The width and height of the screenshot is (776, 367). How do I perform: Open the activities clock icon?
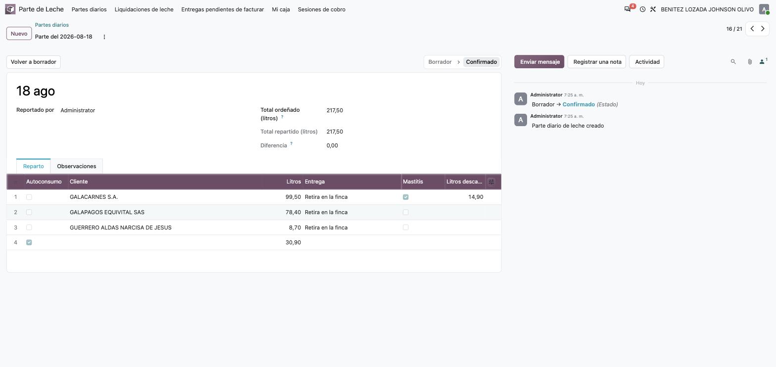[642, 9]
